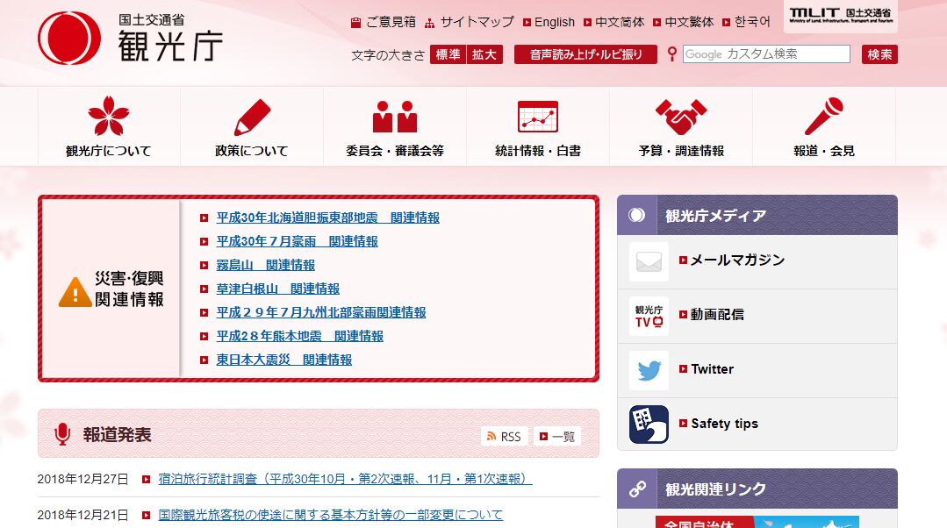Open 宿泊旅行統計調査 press release link
The image size is (947, 528).
pos(346,479)
